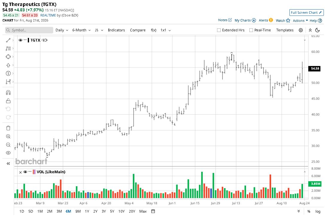Select the price range measure tool

click(8, 82)
